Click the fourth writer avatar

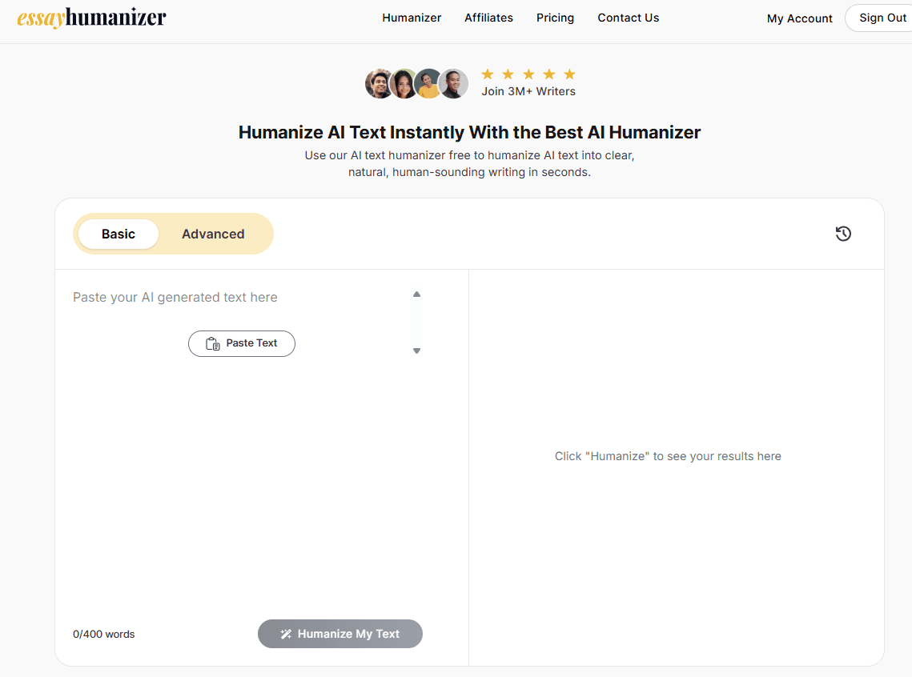point(454,84)
